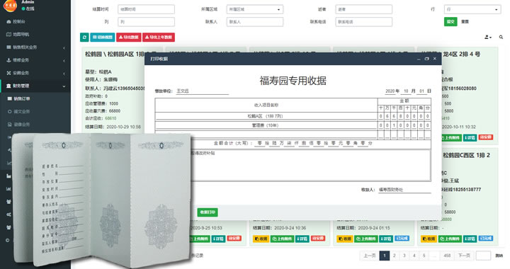This screenshot has height=269, width=510.
Task: Click yellow 收据 button on 2020-9-24 10:36 card
Action: [261, 239]
